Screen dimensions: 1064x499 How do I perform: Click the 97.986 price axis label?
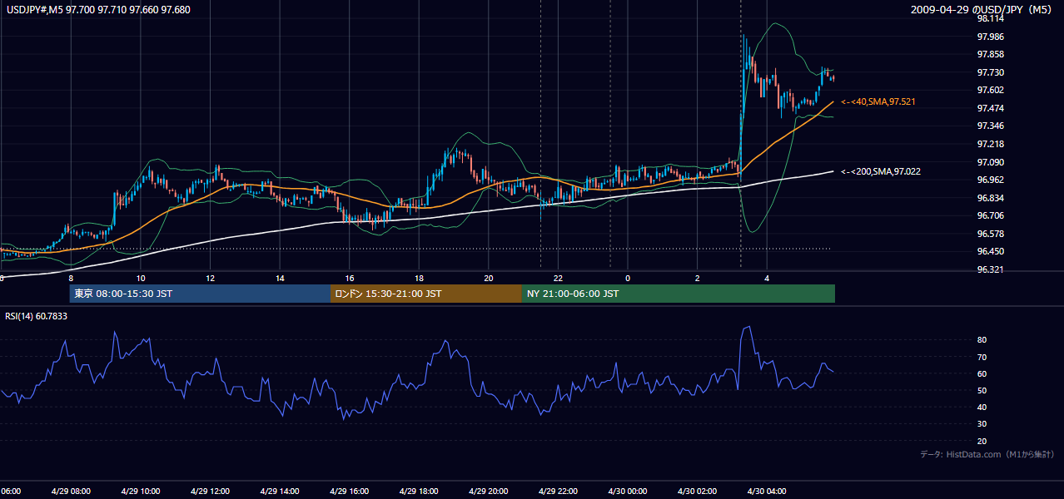[x=990, y=37]
